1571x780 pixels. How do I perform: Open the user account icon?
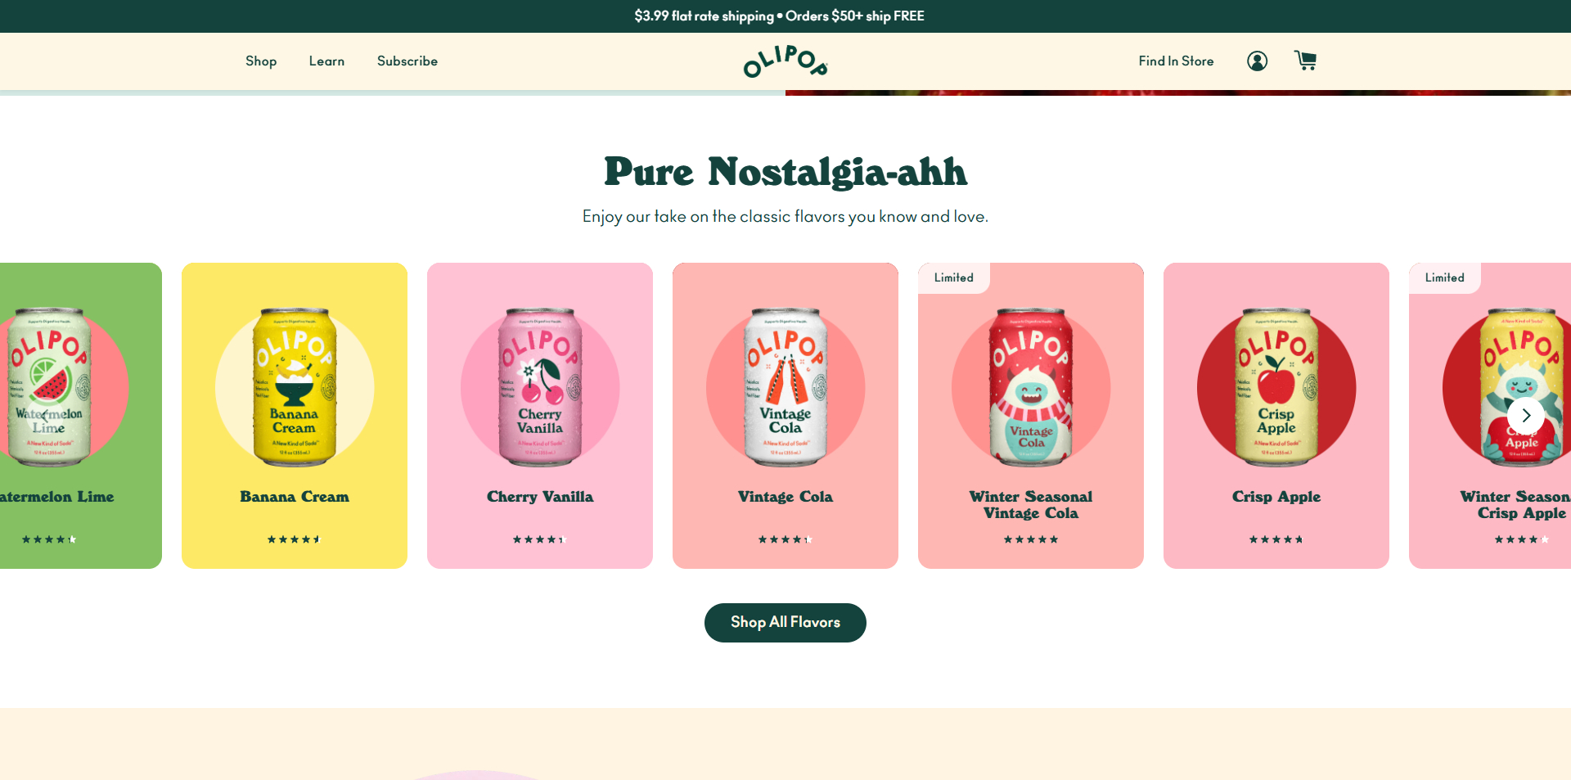pos(1257,61)
